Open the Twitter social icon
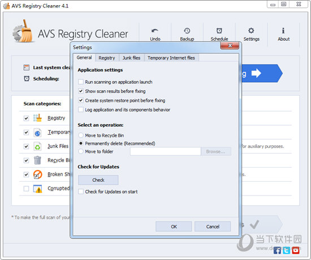311x260 pixels. pyautogui.click(x=286, y=250)
